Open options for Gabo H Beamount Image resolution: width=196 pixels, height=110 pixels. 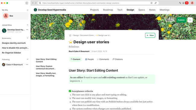27,64
